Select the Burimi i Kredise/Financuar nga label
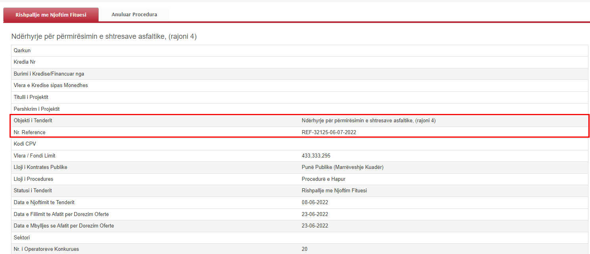Screen dimensions: 590x254 point(49,74)
